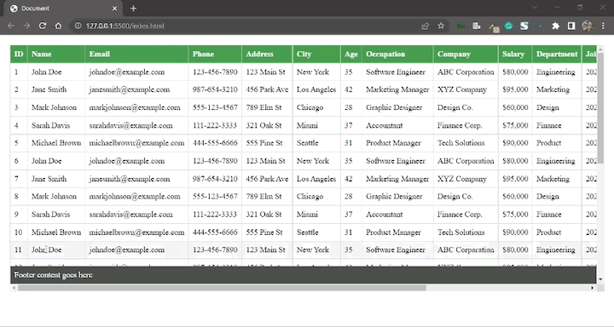614x327 pixels.
Task: Focus the address bar URL
Action: (125, 26)
